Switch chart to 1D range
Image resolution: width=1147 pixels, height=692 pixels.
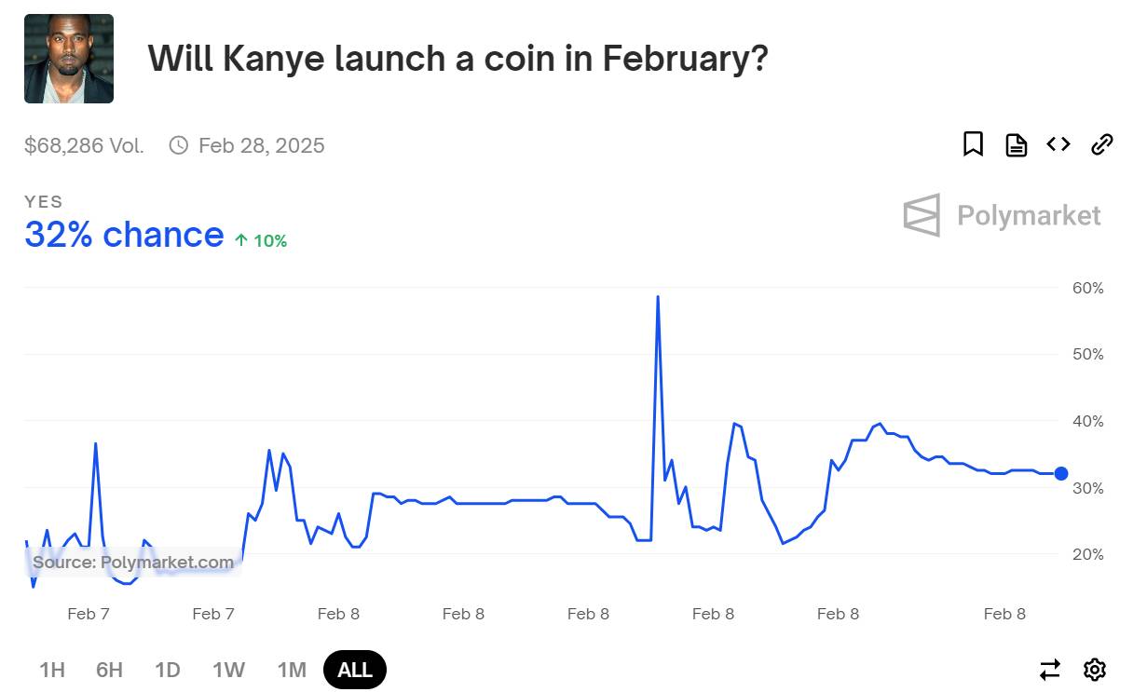click(x=168, y=669)
